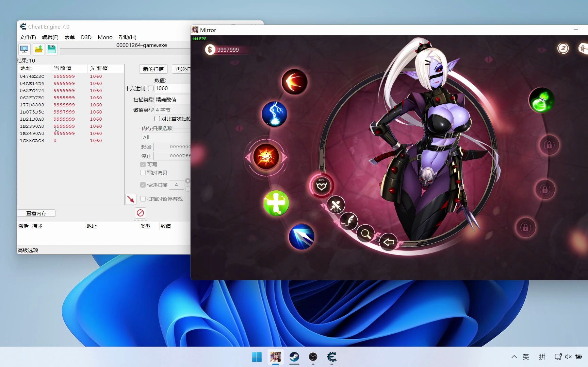Toggle the 可写 writable checkbox
Screen dimensions: 588x367
point(143,164)
